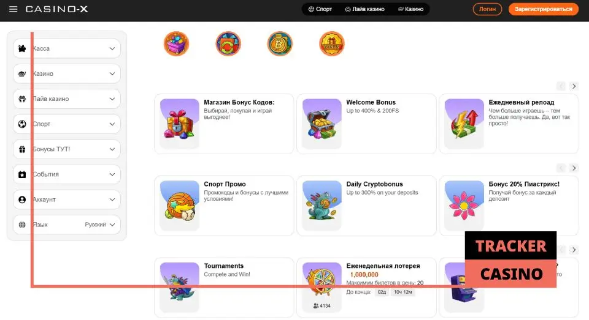Click previous arrow above Ежедневный релоад card
589x320 pixels.
pyautogui.click(x=561, y=86)
